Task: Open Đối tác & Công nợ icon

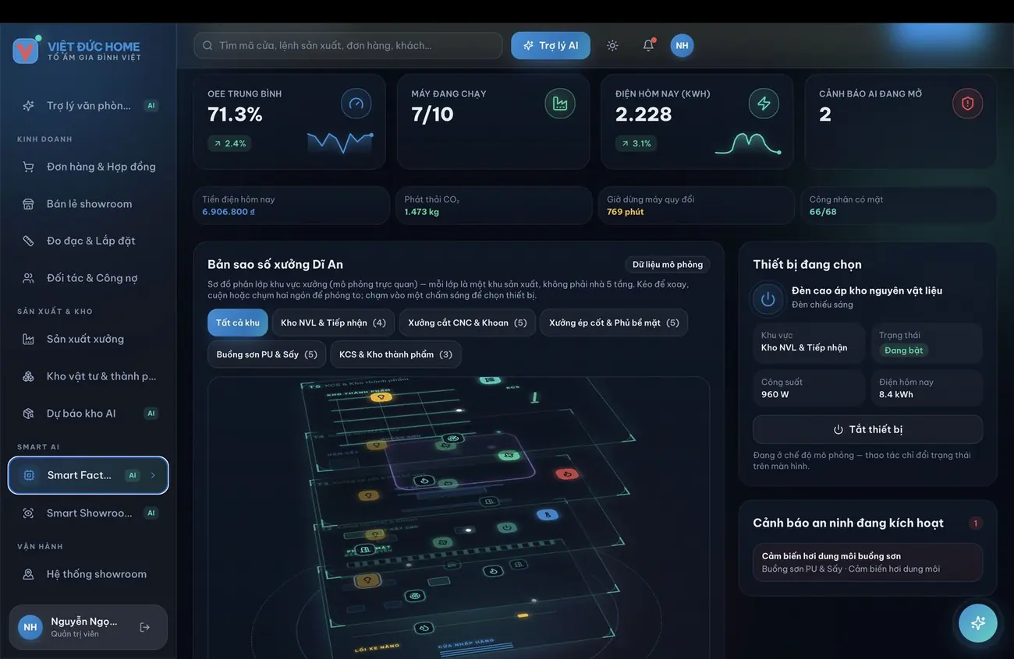Action: [28, 278]
